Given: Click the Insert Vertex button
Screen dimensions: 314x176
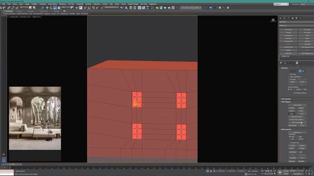Looking at the screenshot, I should tap(297, 105).
